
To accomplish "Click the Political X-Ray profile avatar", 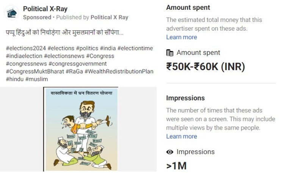I will tap(11, 12).
